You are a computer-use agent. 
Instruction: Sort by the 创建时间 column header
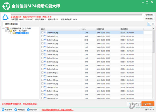pos(108,29)
